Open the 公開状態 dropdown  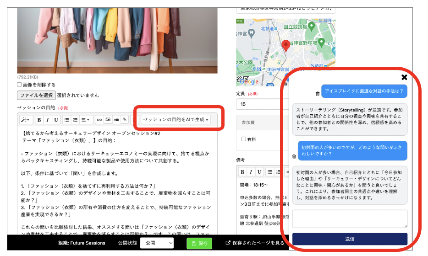(x=157, y=243)
